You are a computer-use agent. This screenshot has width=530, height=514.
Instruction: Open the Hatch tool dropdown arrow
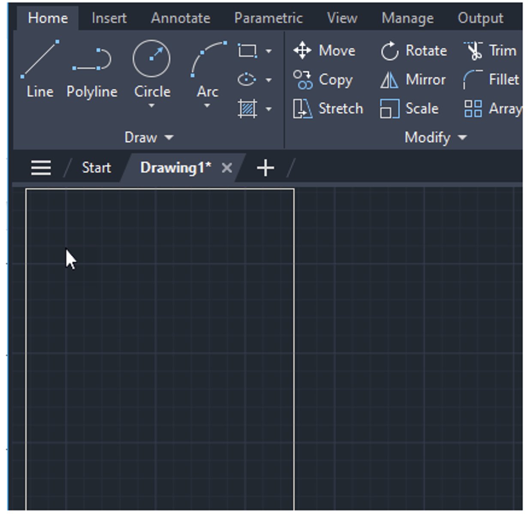coord(268,109)
